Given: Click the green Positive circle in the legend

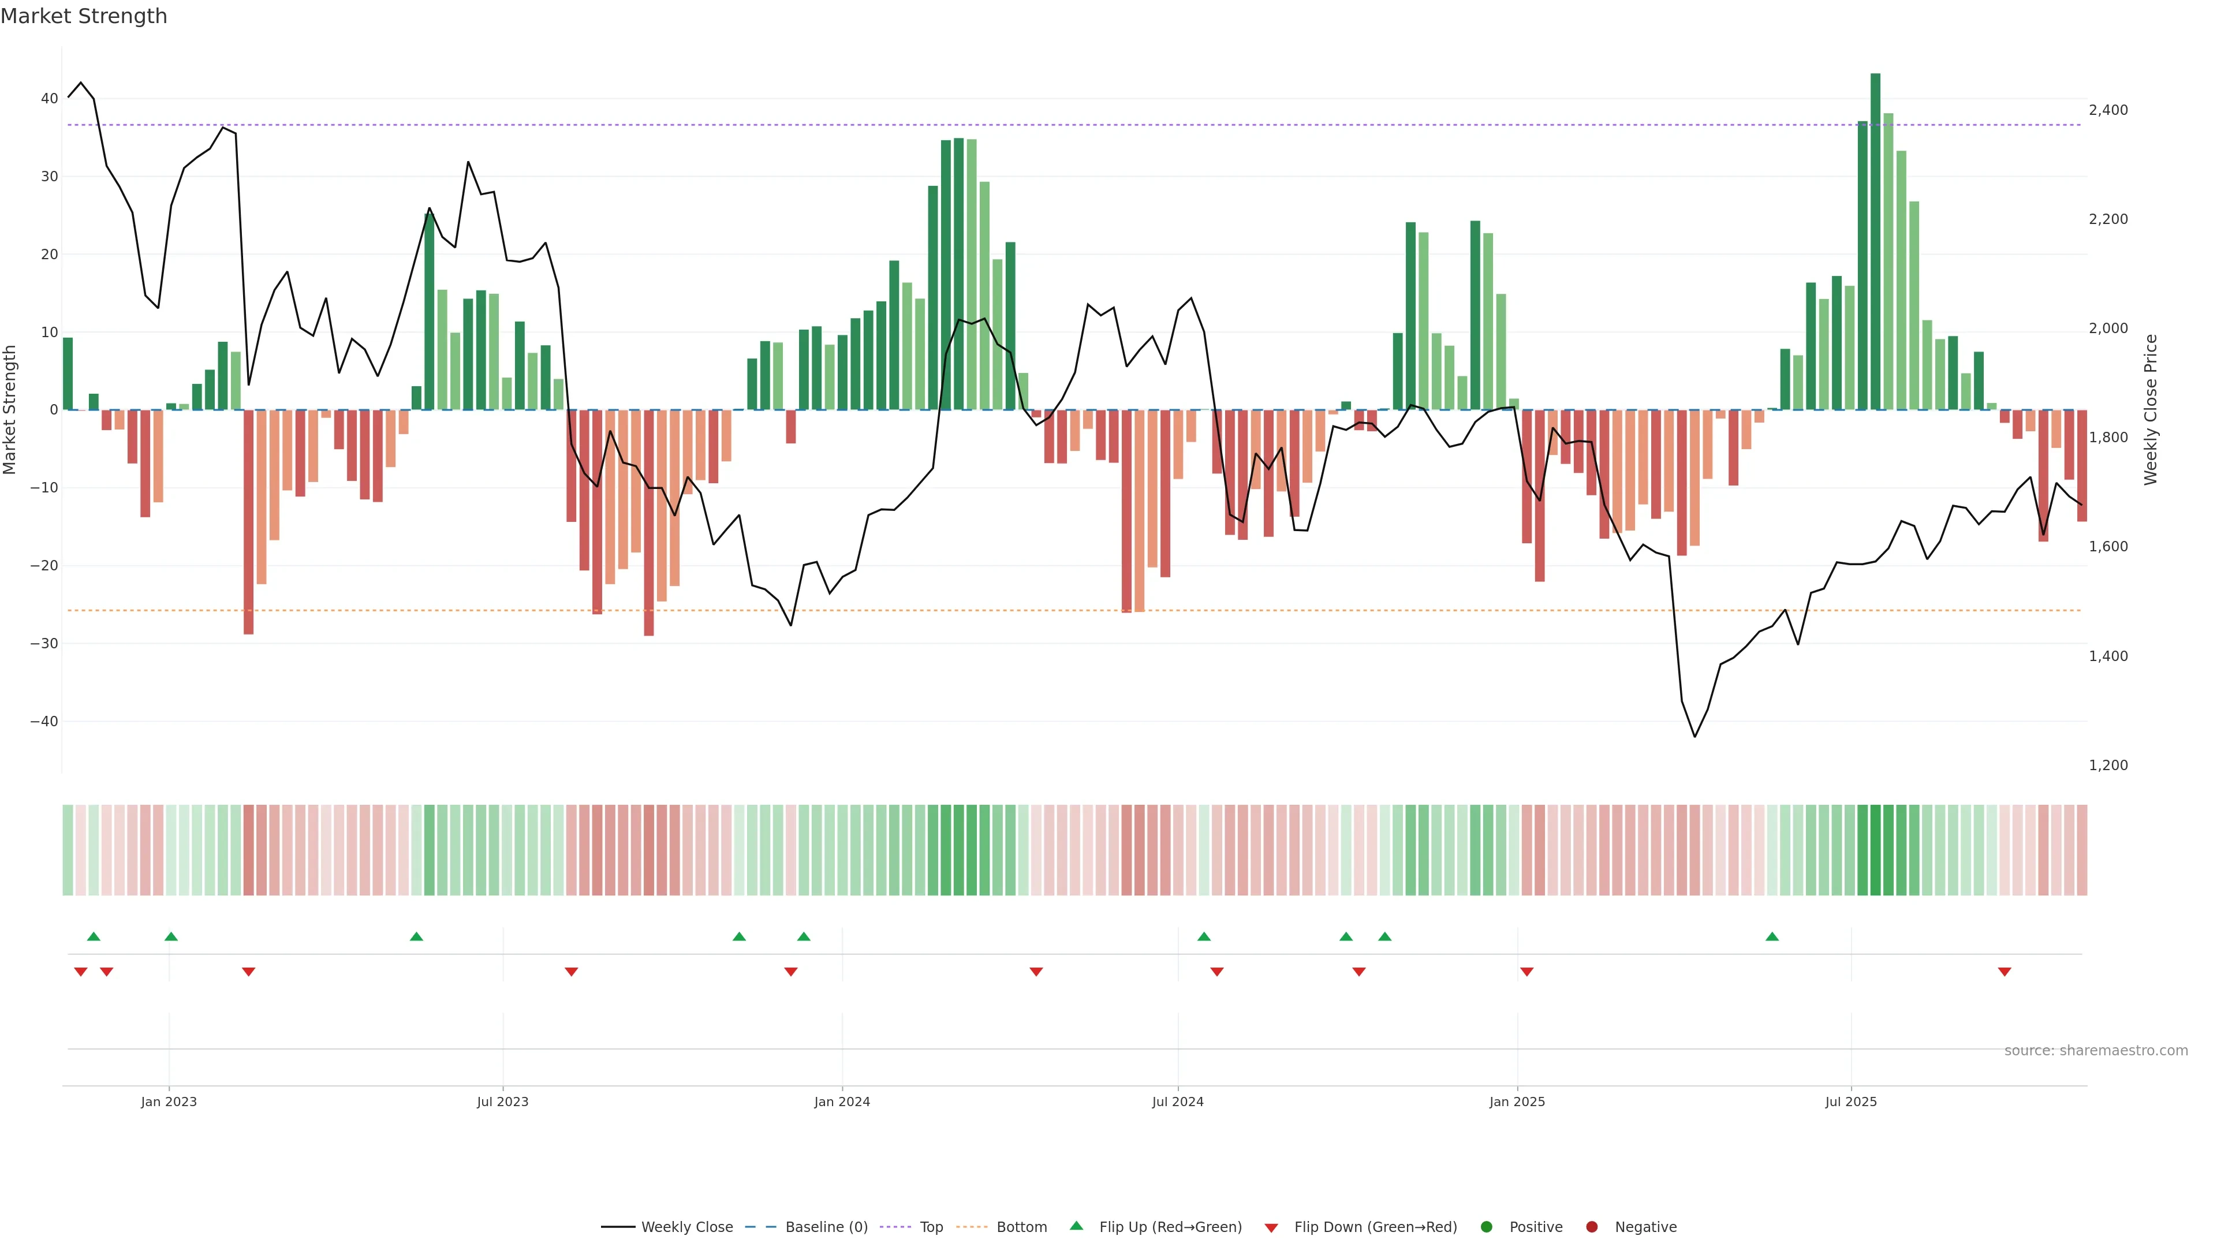Looking at the screenshot, I should click(x=1486, y=1227).
